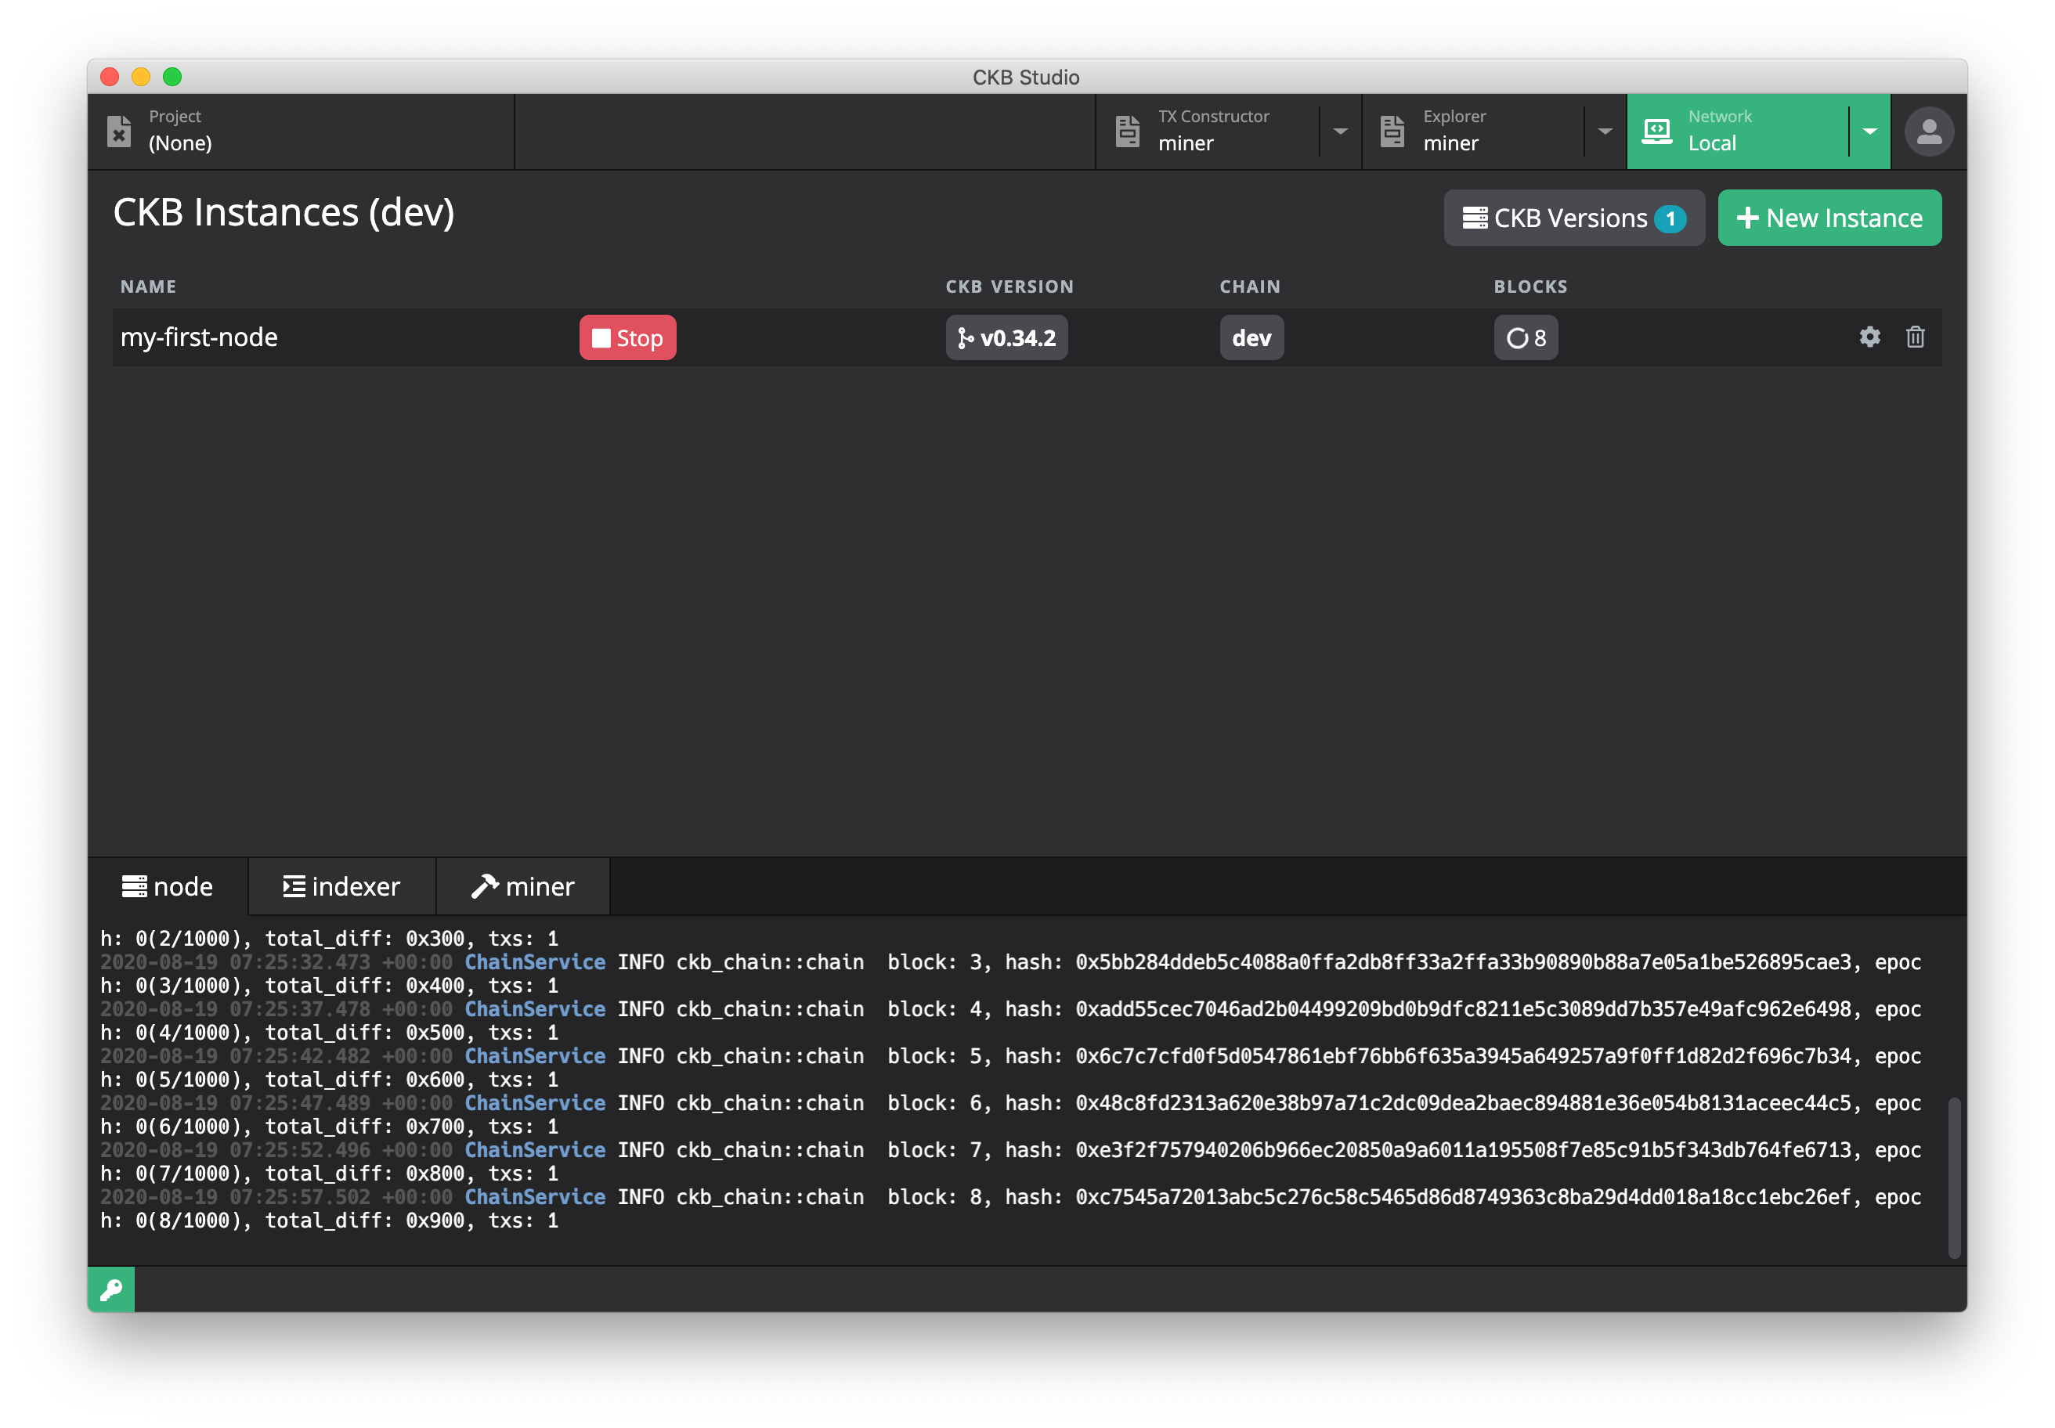Expand the Explorer dropdown arrow
This screenshot has height=1428, width=2055.
[1605, 132]
